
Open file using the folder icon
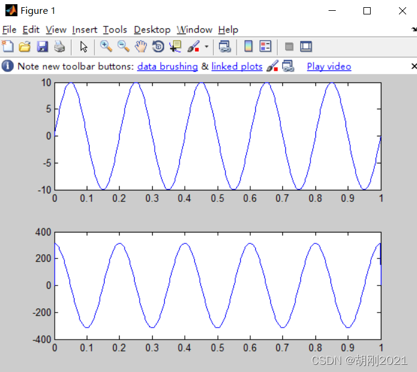pyautogui.click(x=25, y=46)
